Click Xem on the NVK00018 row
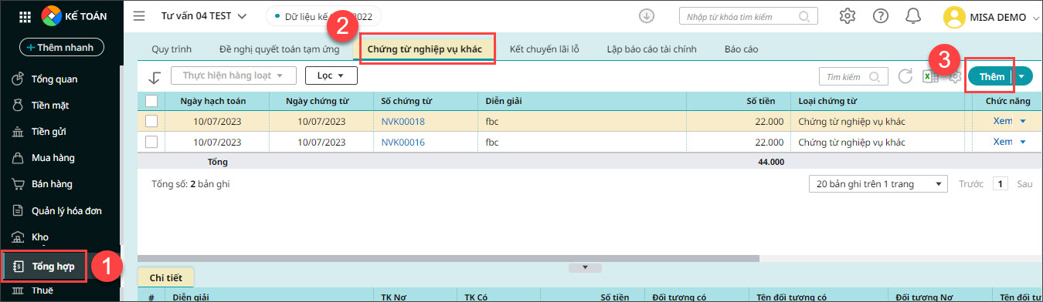Viewport: 1043px width, 302px height. click(x=1003, y=121)
